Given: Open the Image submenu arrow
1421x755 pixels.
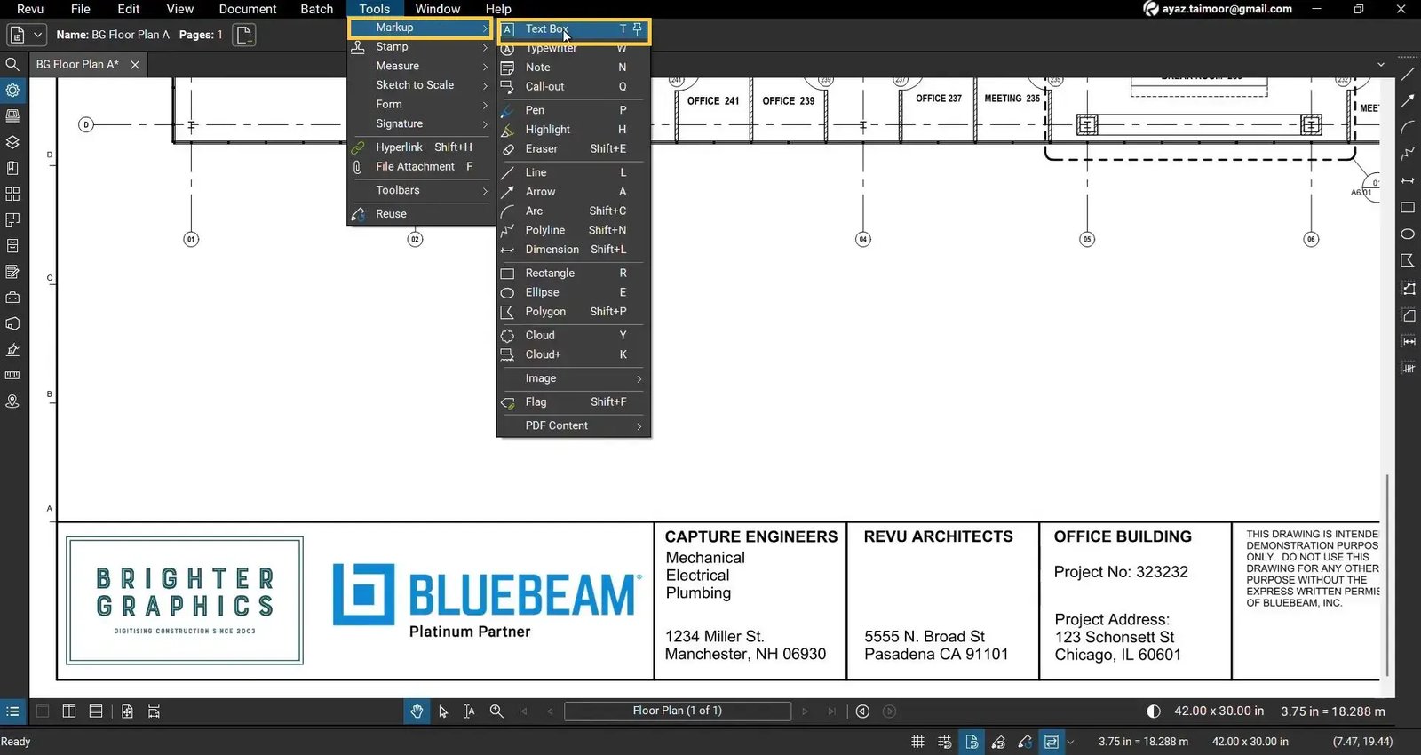Looking at the screenshot, I should 639,379.
